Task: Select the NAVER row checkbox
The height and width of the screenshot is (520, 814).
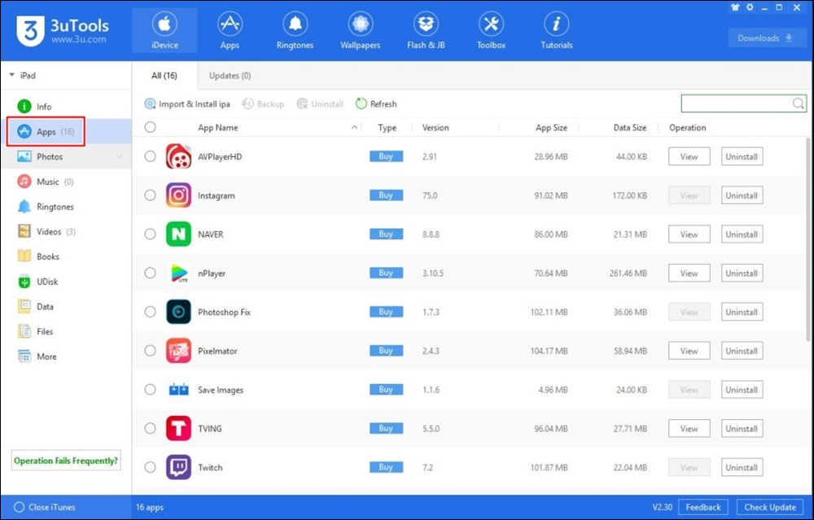Action: [150, 234]
